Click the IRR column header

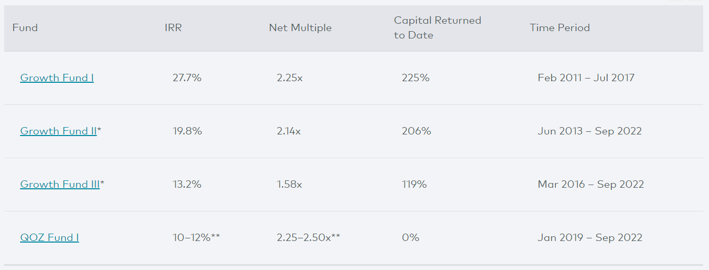pyautogui.click(x=173, y=28)
